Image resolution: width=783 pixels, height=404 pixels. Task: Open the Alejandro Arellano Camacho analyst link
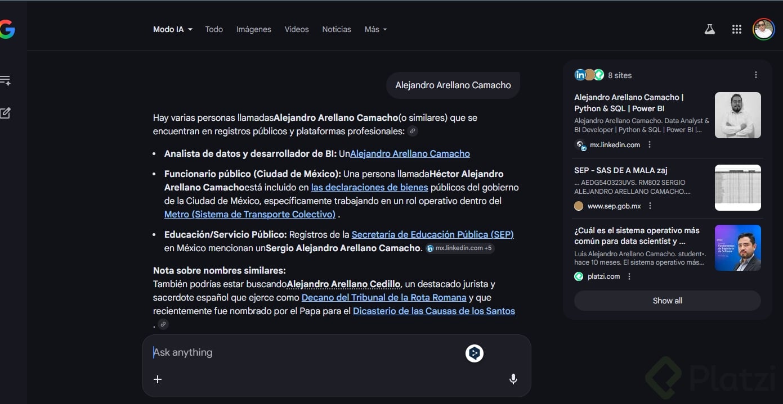pyautogui.click(x=410, y=153)
